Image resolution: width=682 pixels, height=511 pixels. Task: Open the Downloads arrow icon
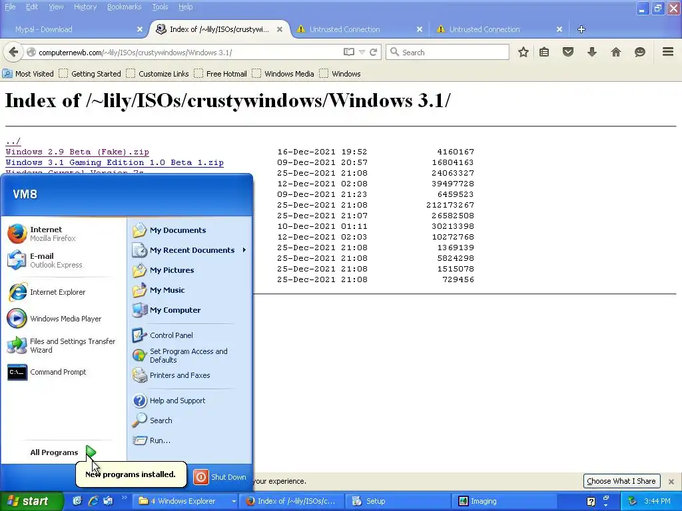pyautogui.click(x=592, y=52)
